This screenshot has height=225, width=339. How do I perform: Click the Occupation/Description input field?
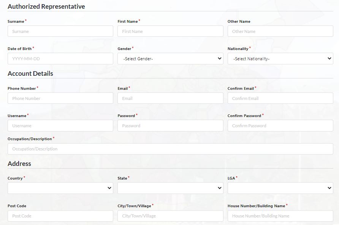(x=170, y=148)
